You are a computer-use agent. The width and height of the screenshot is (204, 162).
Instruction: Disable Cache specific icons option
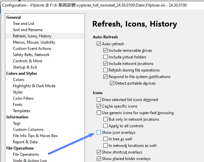[x=99, y=106]
